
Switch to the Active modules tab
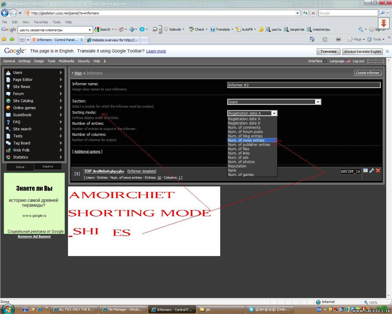tap(20, 167)
